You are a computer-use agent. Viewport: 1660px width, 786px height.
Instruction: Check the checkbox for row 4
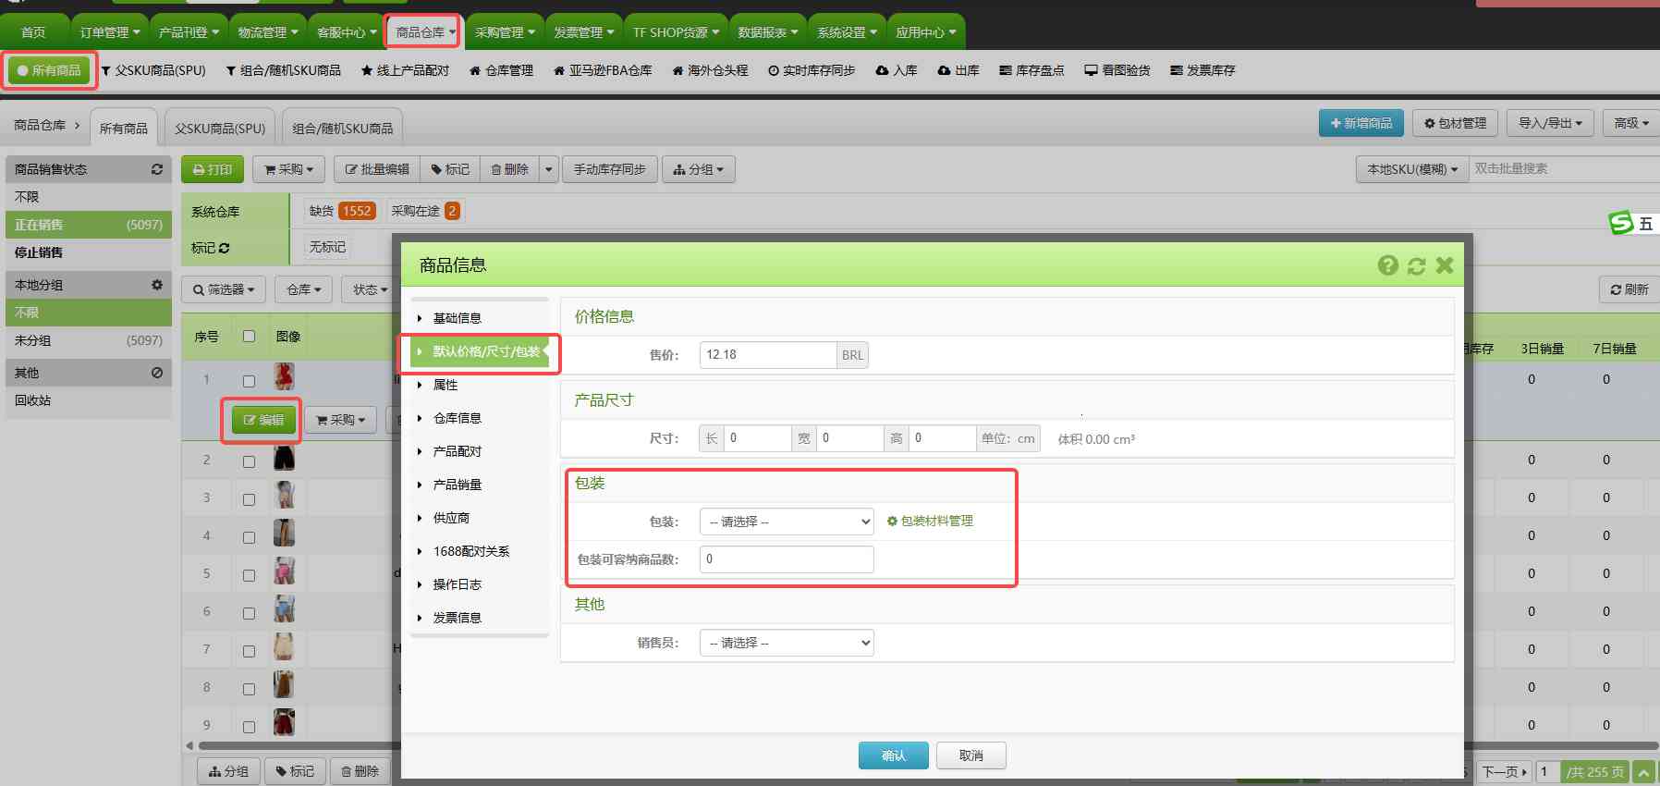pyautogui.click(x=249, y=537)
